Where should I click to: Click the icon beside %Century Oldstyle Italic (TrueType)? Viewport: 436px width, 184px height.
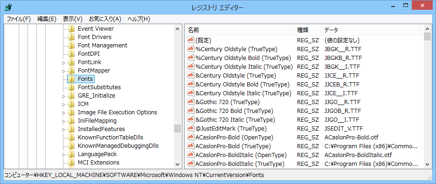coord(190,67)
